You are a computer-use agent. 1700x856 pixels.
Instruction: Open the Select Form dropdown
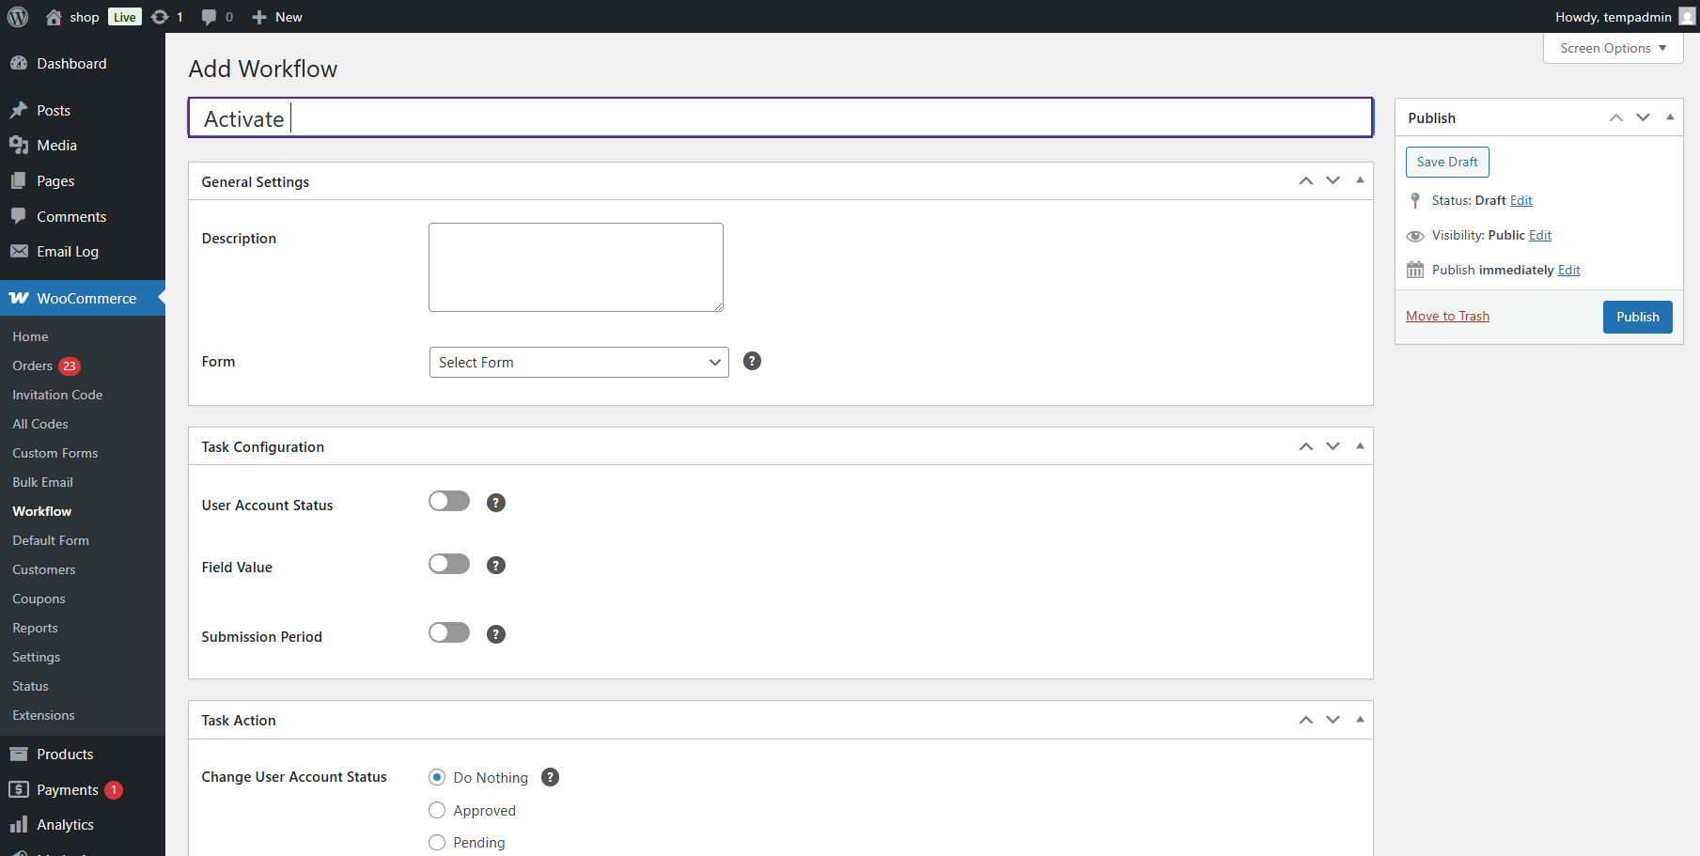coord(578,363)
